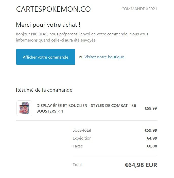Click the Afficher votre commande button
This screenshot has width=174, height=178.
coord(46,57)
